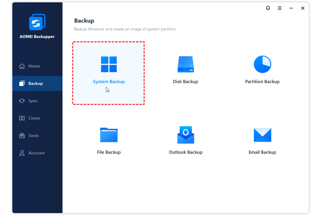Open the hamburger menu icon
The height and width of the screenshot is (216, 321).
(x=280, y=8)
